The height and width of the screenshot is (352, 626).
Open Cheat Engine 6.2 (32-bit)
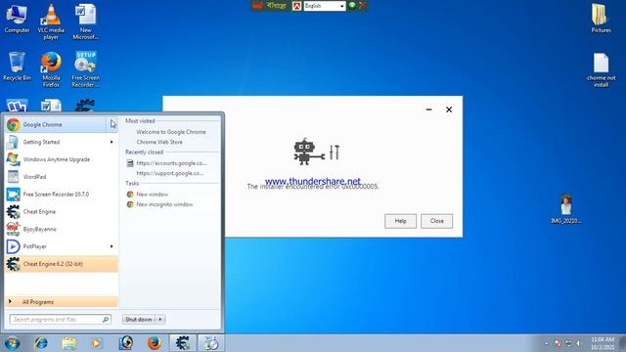pyautogui.click(x=62, y=264)
